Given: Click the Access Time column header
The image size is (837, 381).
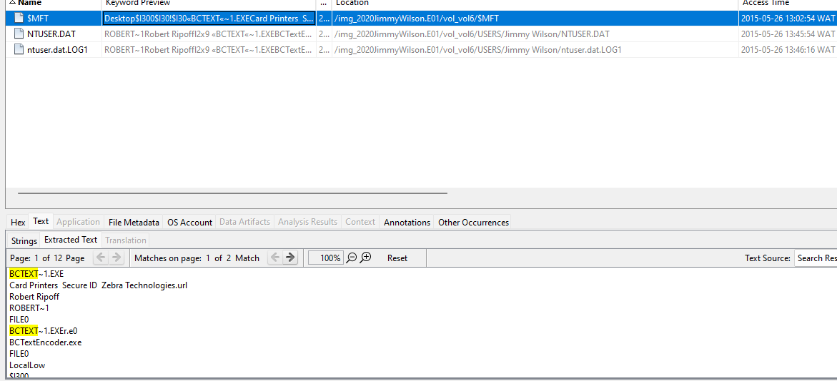Looking at the screenshot, I should coord(766,3).
